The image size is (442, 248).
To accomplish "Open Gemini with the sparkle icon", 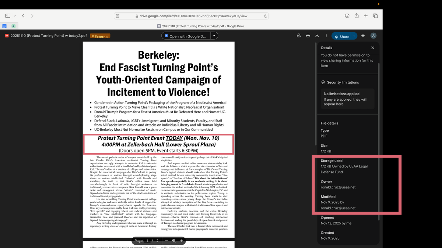I will (363, 35).
